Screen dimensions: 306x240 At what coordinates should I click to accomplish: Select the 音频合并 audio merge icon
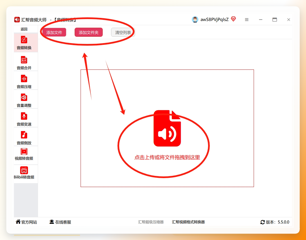pos(24,60)
